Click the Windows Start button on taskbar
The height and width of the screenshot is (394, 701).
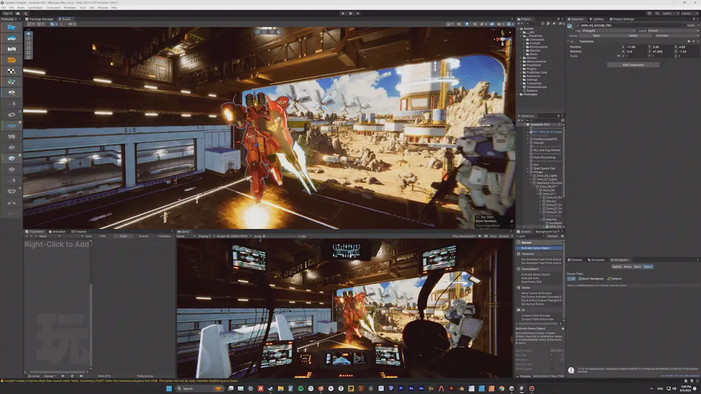point(169,389)
